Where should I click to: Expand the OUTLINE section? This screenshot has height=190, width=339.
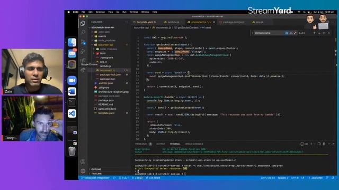coord(96,169)
